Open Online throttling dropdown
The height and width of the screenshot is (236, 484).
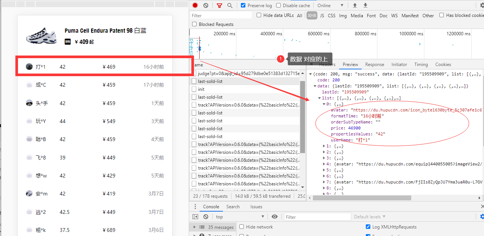tap(330, 6)
